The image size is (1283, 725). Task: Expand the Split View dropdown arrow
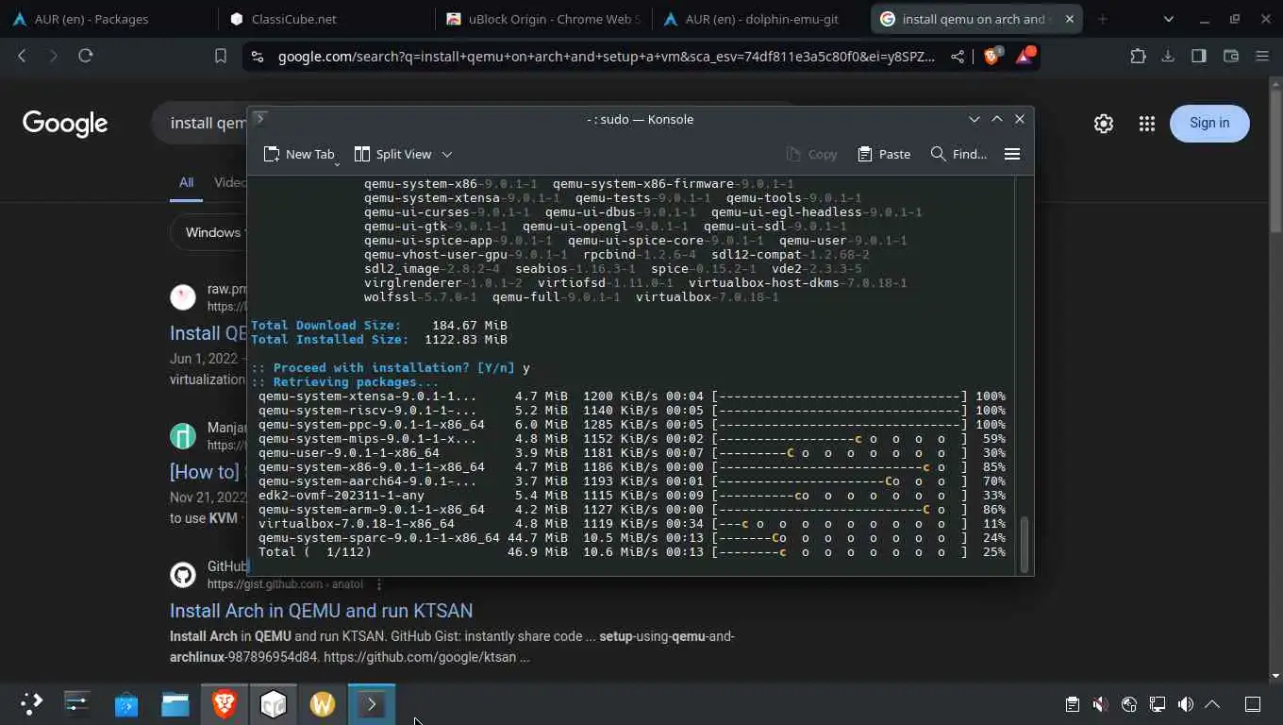pyautogui.click(x=447, y=154)
